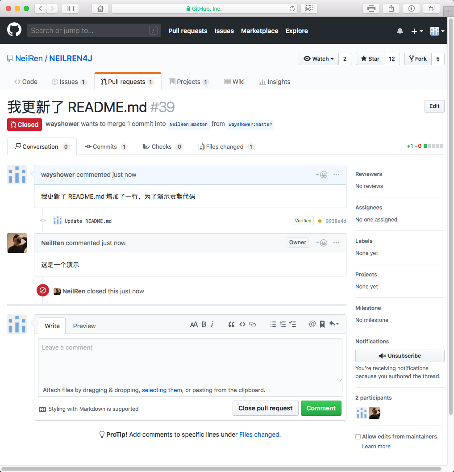Mention a user with @ icon
This screenshot has height=472, width=454.
point(312,324)
